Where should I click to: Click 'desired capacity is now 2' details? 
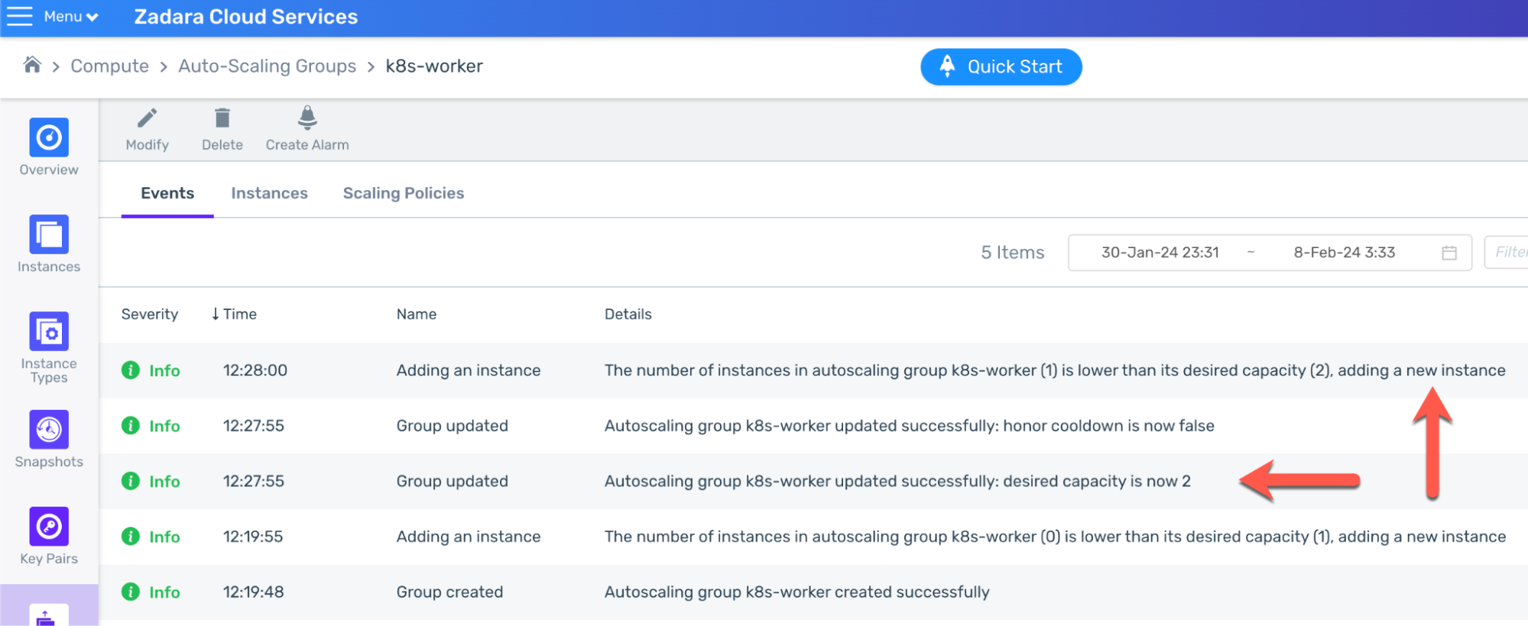point(897,482)
